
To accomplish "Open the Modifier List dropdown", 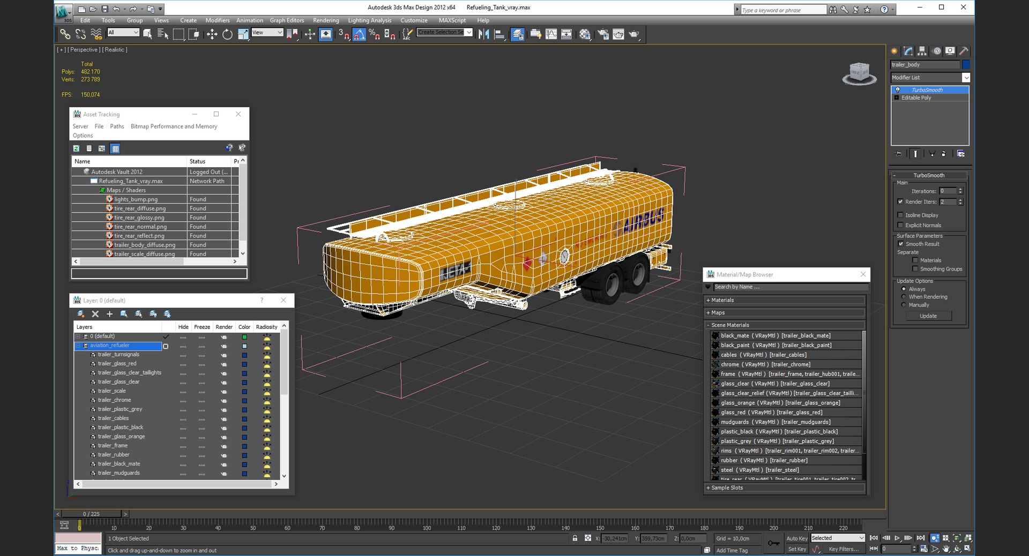I will (x=966, y=78).
